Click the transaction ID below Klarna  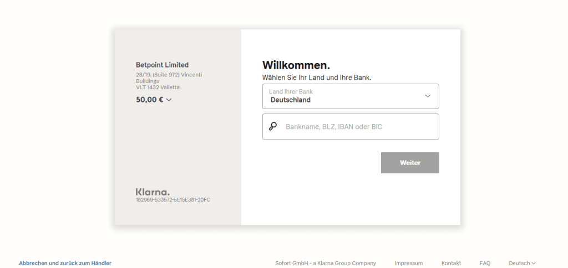click(173, 200)
